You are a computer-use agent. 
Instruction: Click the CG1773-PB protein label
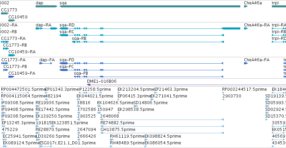point(15,67)
